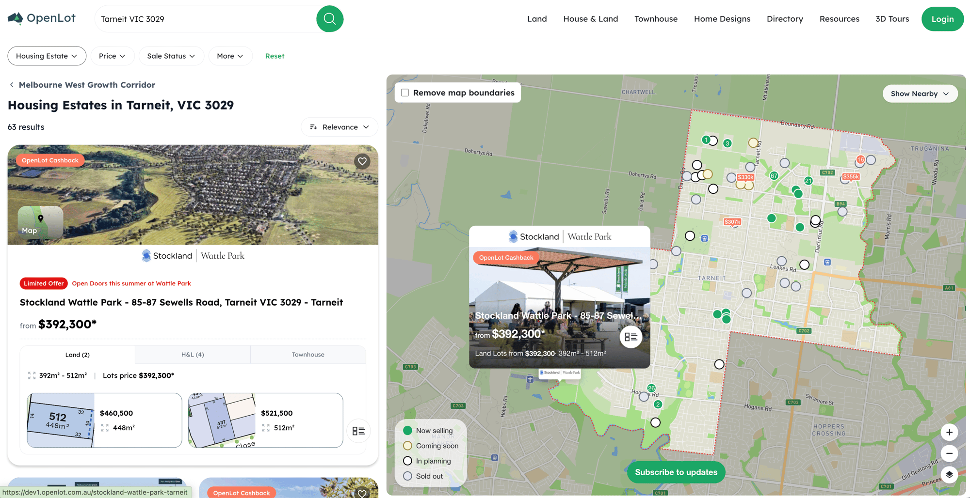
Task: Click the Stockland Wattle Park logo on the listing
Action: tap(193, 256)
